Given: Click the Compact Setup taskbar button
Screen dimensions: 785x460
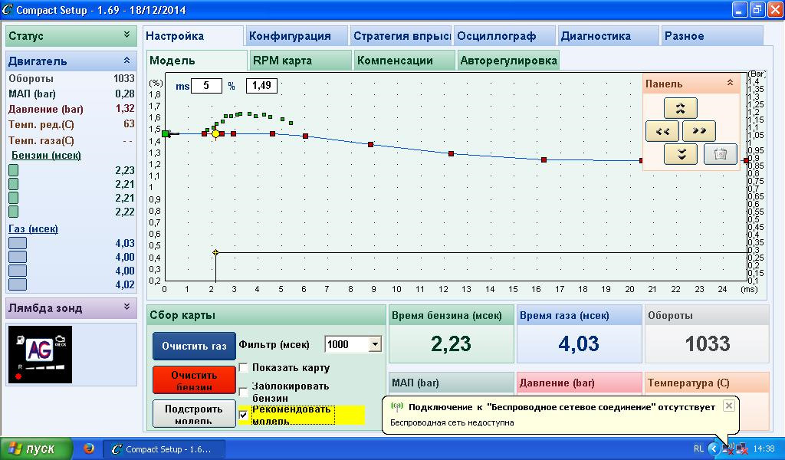Looking at the screenshot, I should coord(164,449).
